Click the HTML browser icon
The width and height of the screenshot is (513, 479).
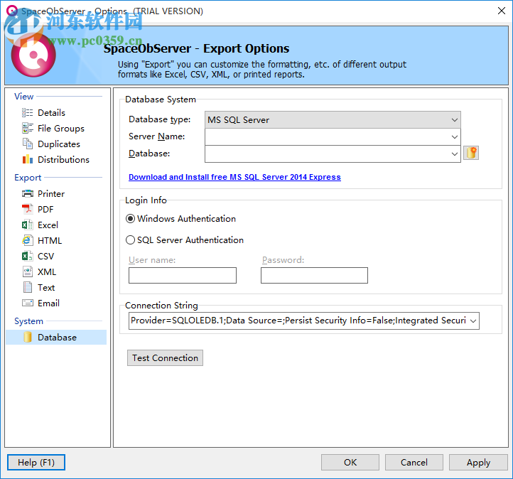28,240
